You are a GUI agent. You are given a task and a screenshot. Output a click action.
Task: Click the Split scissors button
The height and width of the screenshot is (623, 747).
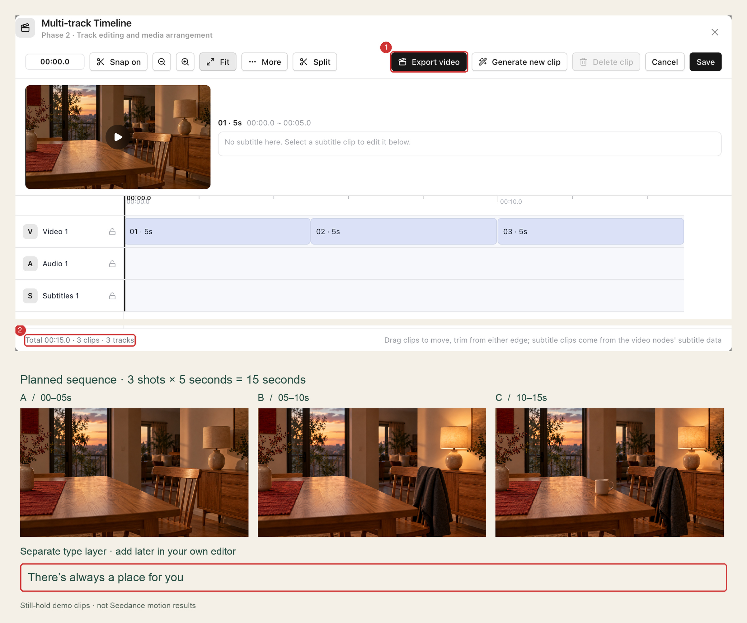click(x=315, y=62)
